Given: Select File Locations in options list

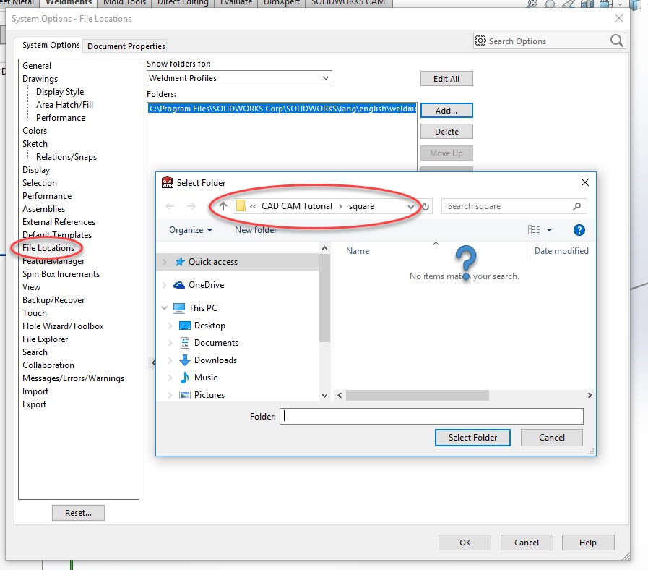Looking at the screenshot, I should pyautogui.click(x=48, y=248).
